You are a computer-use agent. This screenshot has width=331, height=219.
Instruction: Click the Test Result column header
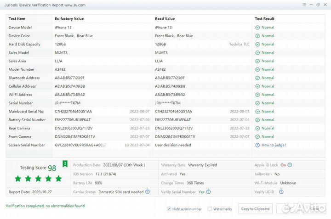pyautogui.click(x=264, y=19)
